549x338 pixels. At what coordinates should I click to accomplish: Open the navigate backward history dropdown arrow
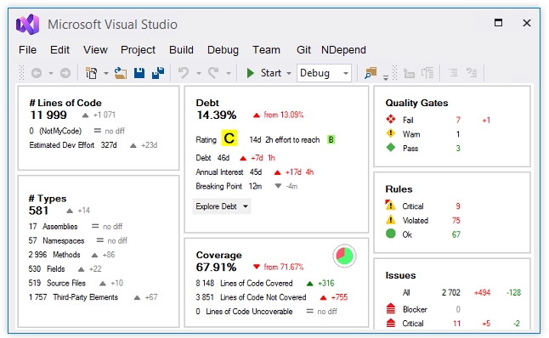pyautogui.click(x=51, y=74)
